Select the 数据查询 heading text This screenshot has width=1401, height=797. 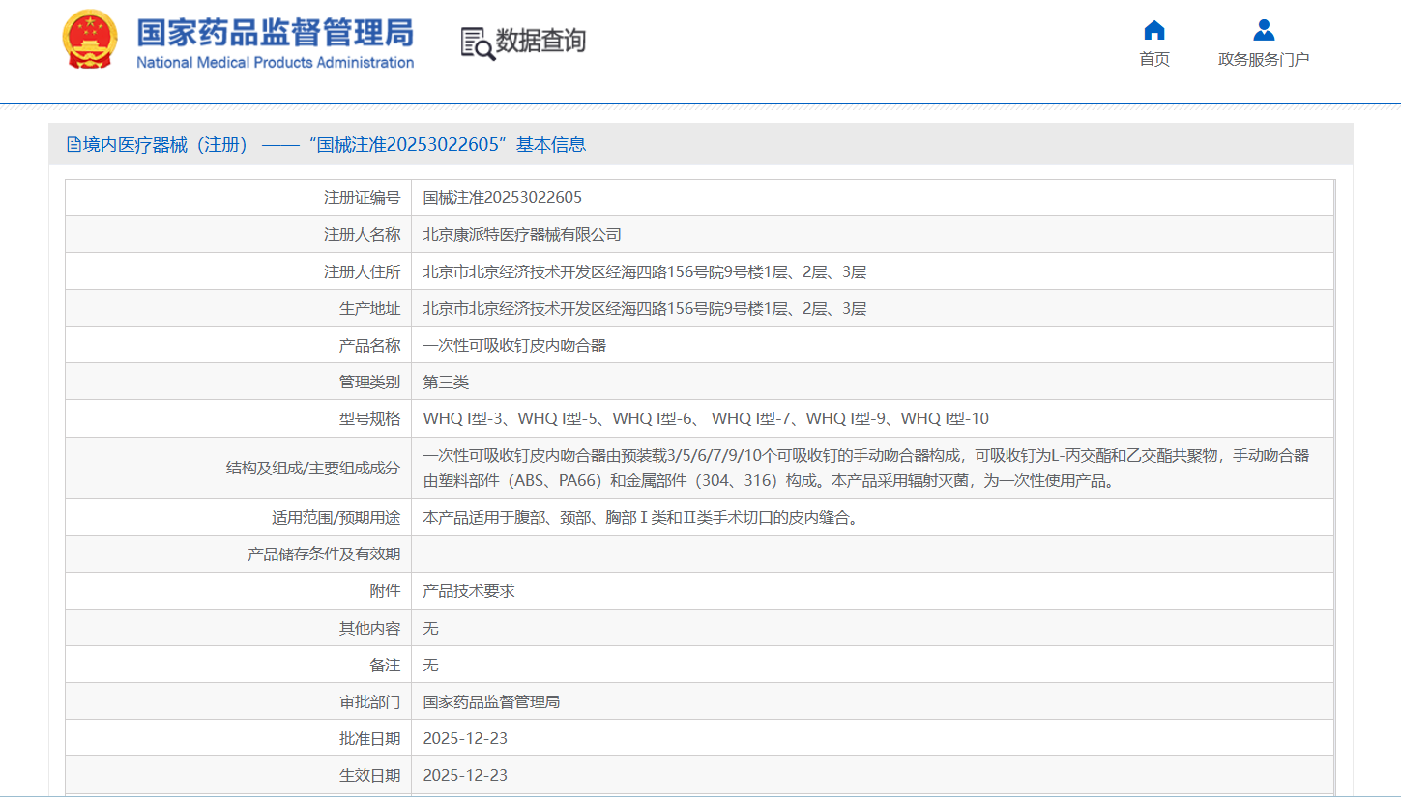pos(540,41)
